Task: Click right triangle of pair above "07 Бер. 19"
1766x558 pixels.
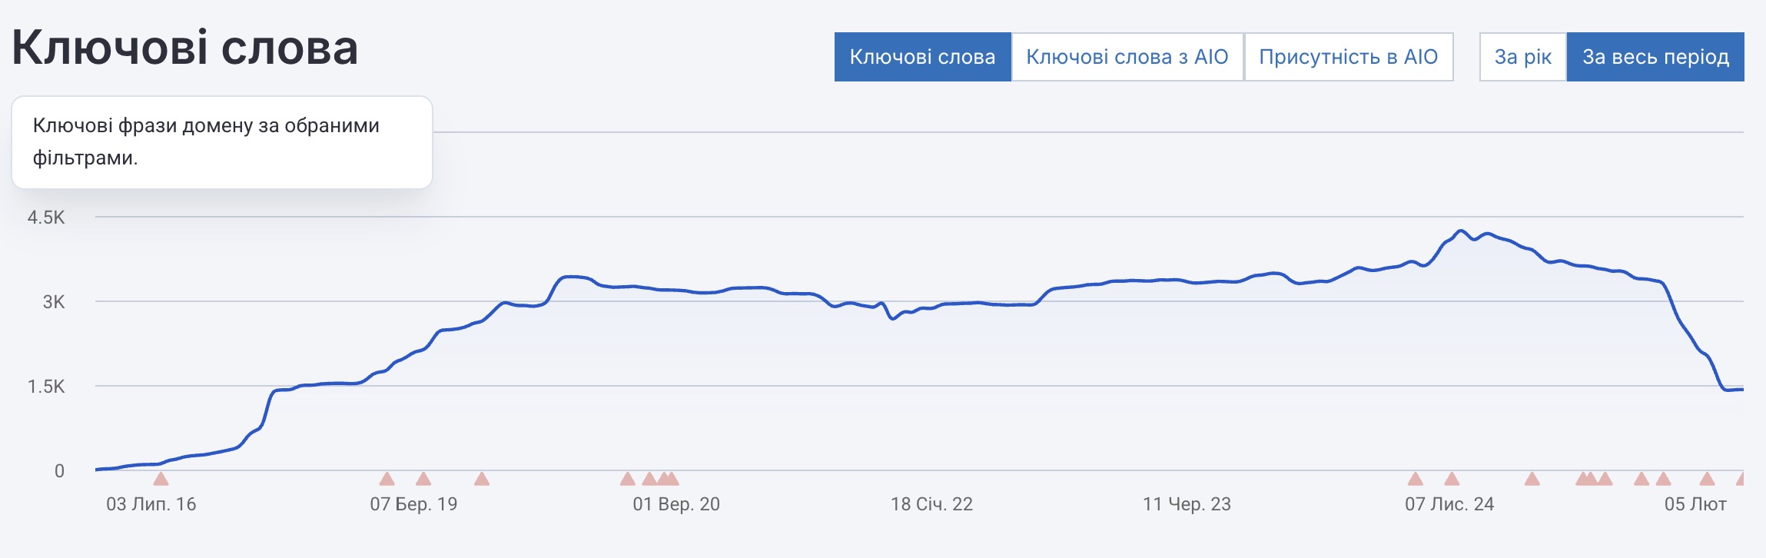Action: [x=423, y=479]
